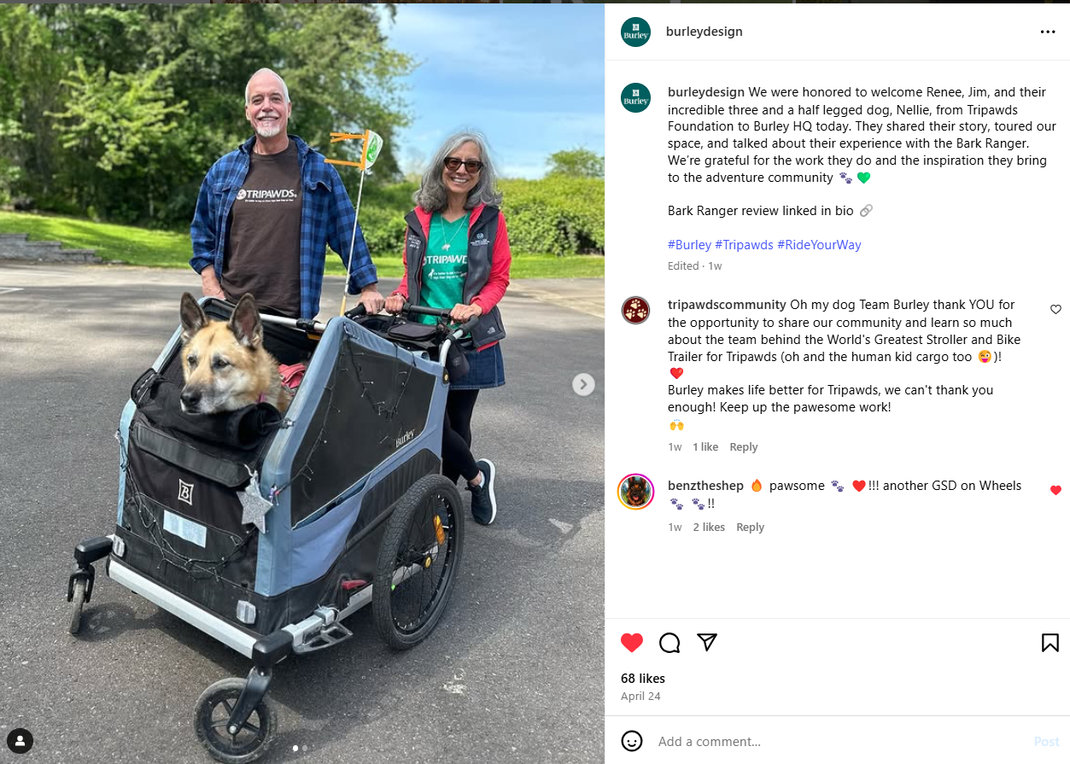Jump to the second carousel dot
The width and height of the screenshot is (1070, 764).
coord(305,748)
